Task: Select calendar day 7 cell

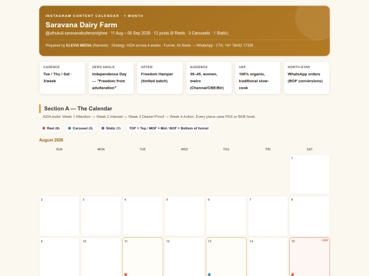Action: (268, 216)
